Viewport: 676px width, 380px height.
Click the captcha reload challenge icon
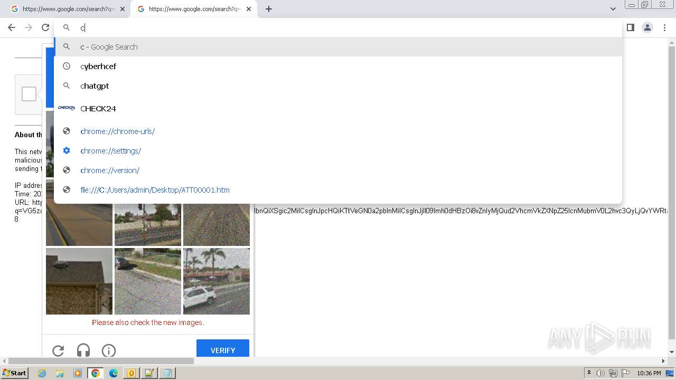(58, 350)
